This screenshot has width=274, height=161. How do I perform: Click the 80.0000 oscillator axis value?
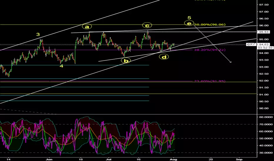(x=266, y=117)
